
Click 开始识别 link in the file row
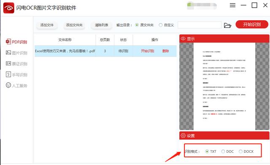pos(147,51)
